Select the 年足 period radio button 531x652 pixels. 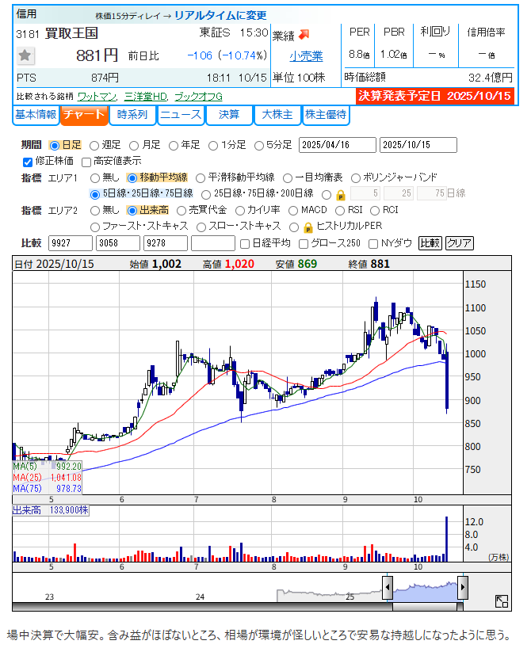174,146
